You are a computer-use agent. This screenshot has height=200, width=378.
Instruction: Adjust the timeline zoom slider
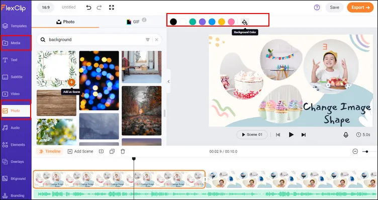367,151
